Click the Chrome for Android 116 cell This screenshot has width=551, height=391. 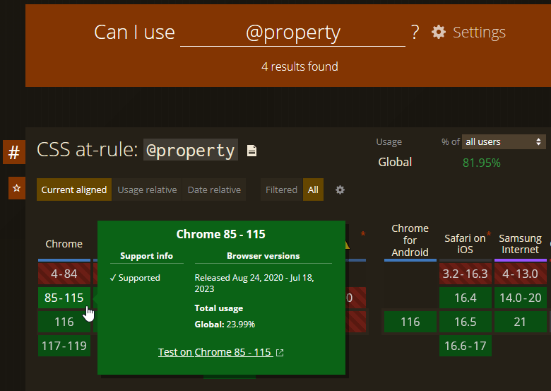tap(410, 322)
